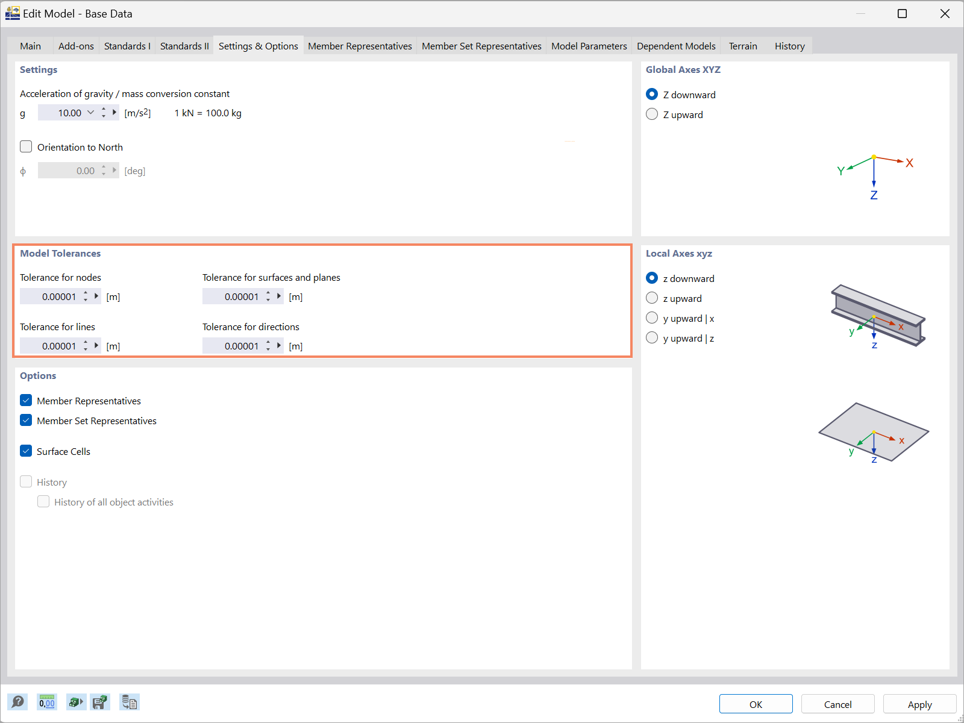
Task: Uncheck Member Set Representatives
Action: [26, 420]
